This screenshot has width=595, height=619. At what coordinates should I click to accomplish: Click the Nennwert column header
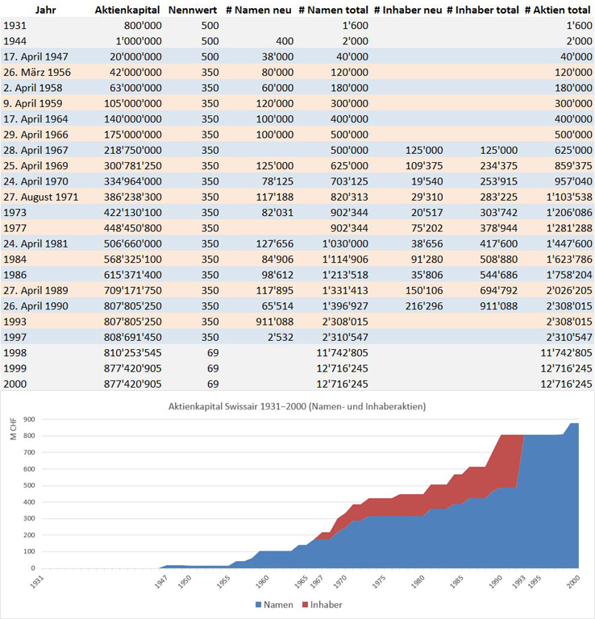(x=192, y=10)
